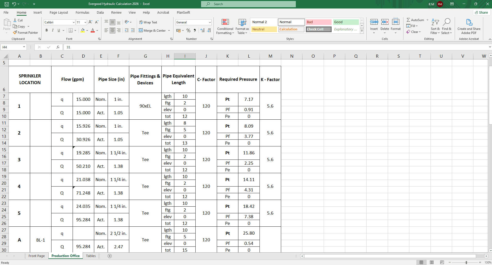
Task: Apply the Good cell style
Action: 346,22
